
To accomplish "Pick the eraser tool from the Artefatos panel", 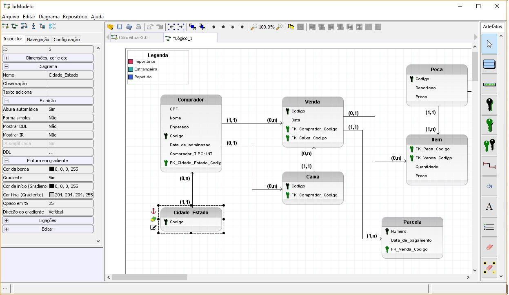I will 489,247.
